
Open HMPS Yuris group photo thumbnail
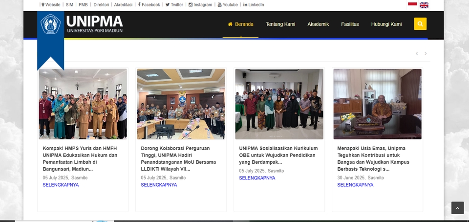(83, 104)
